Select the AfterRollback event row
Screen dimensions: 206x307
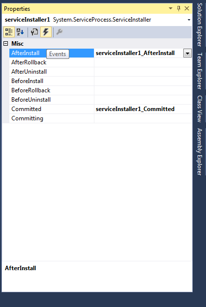[x=101, y=62]
